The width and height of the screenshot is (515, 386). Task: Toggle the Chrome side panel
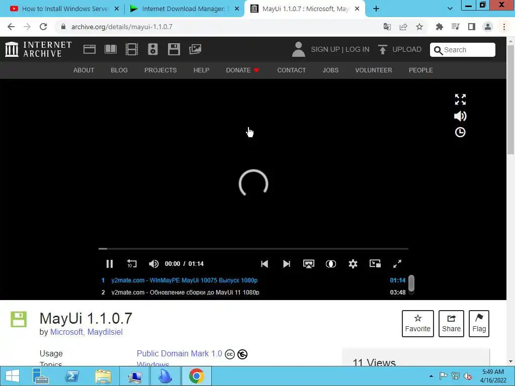pos(472,27)
